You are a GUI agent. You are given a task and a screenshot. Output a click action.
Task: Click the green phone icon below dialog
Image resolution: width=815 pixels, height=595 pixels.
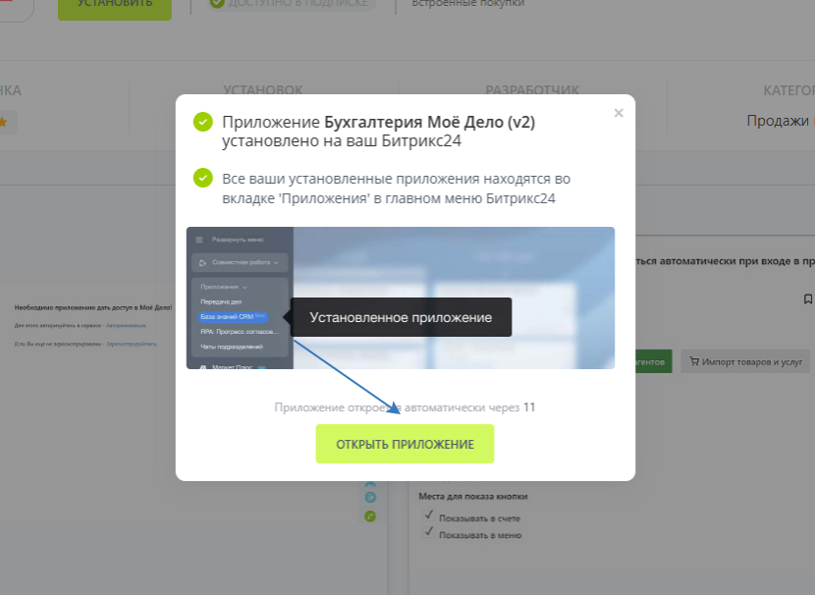(x=370, y=516)
